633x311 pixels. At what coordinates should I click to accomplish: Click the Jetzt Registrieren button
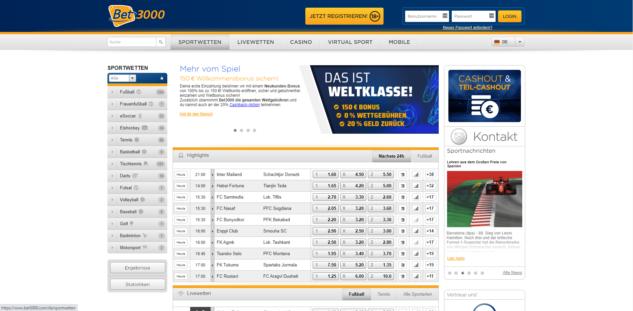tap(344, 16)
